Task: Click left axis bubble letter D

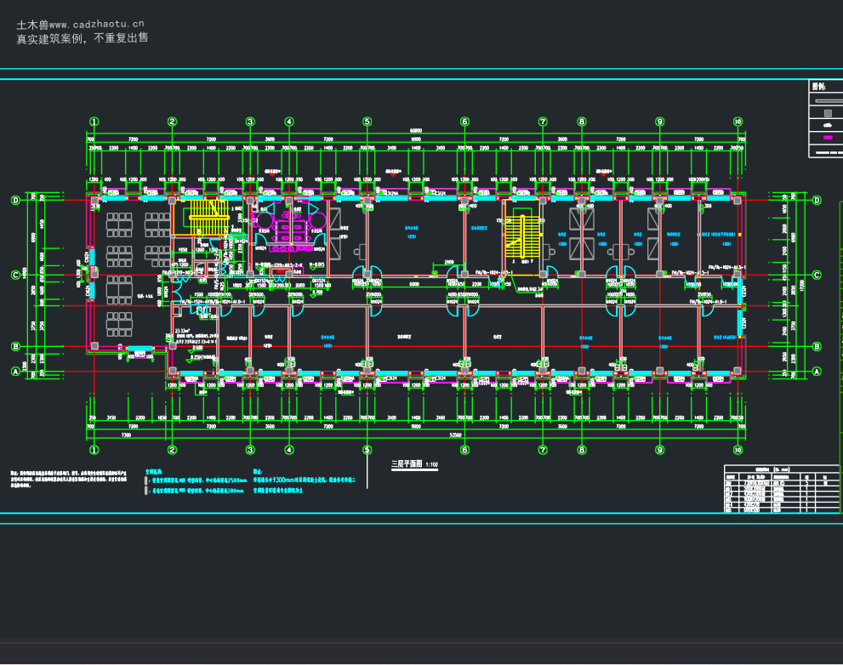Action: [15, 200]
